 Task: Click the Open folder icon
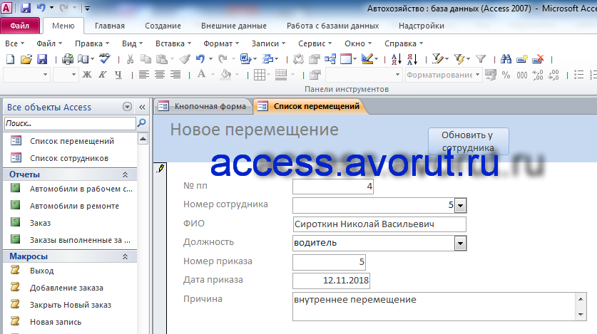pyautogui.click(x=26, y=59)
